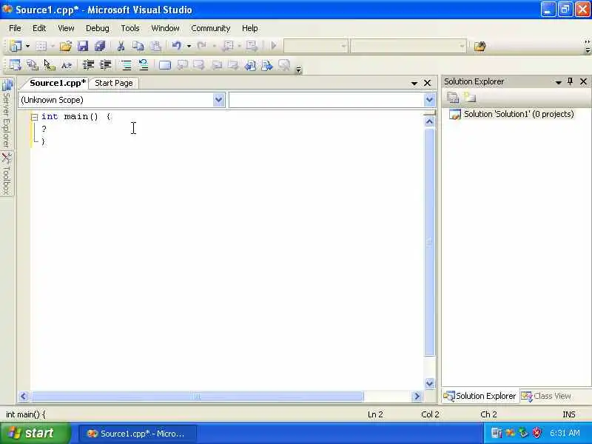The height and width of the screenshot is (444, 592).
Task: Click the editor vertical scrollbar down arrow
Action: pos(429,383)
